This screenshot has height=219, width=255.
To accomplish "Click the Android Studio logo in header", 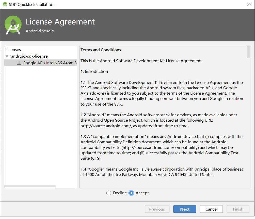I will click(13, 25).
